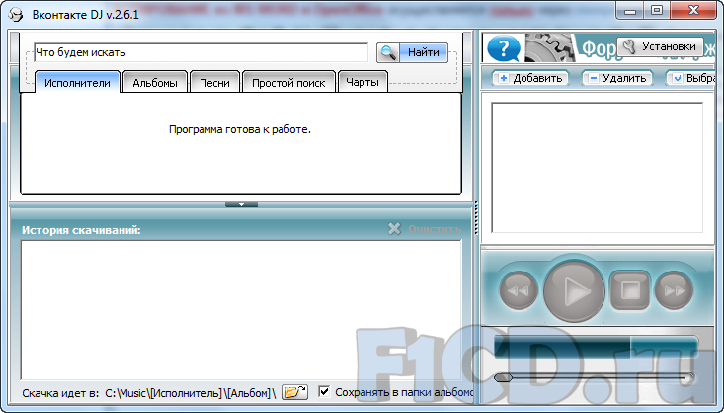
Task: Click the Вконтакте DJ title bar icon
Action: click(16, 14)
